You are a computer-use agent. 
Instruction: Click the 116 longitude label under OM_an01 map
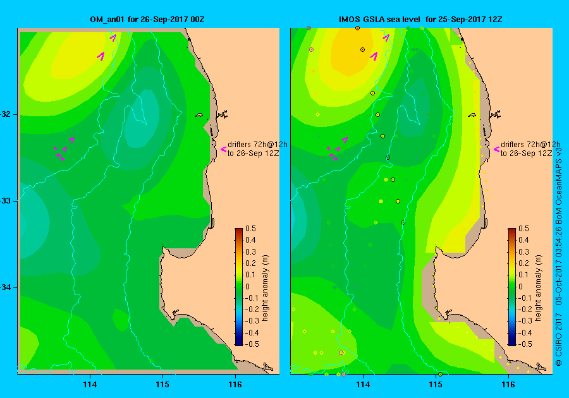(x=235, y=385)
